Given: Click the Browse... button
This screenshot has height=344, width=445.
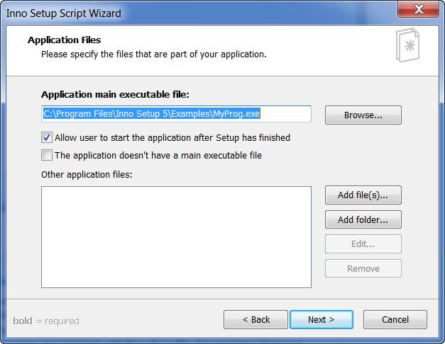Looking at the screenshot, I should 363,115.
